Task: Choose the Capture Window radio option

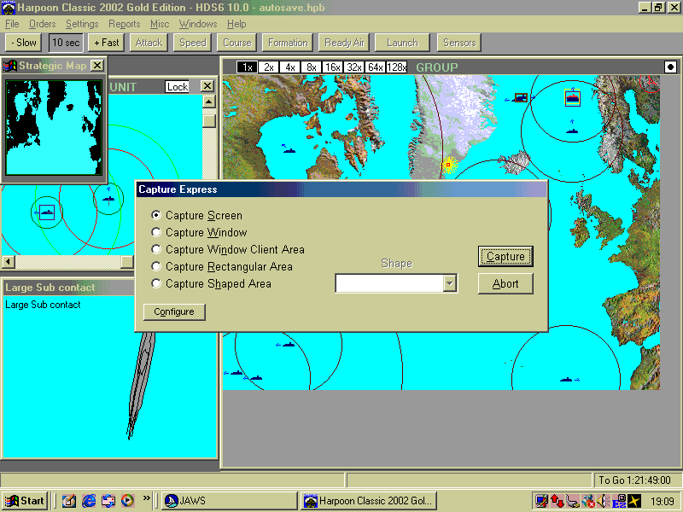Action: click(156, 232)
